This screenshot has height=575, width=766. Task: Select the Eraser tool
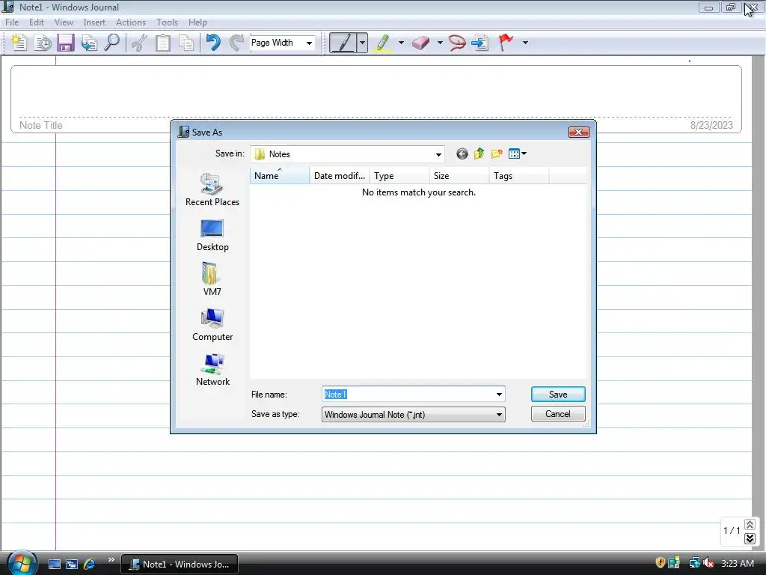pos(420,43)
